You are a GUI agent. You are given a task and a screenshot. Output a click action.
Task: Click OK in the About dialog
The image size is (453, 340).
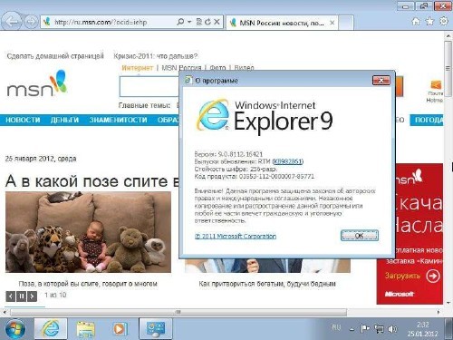(360, 236)
